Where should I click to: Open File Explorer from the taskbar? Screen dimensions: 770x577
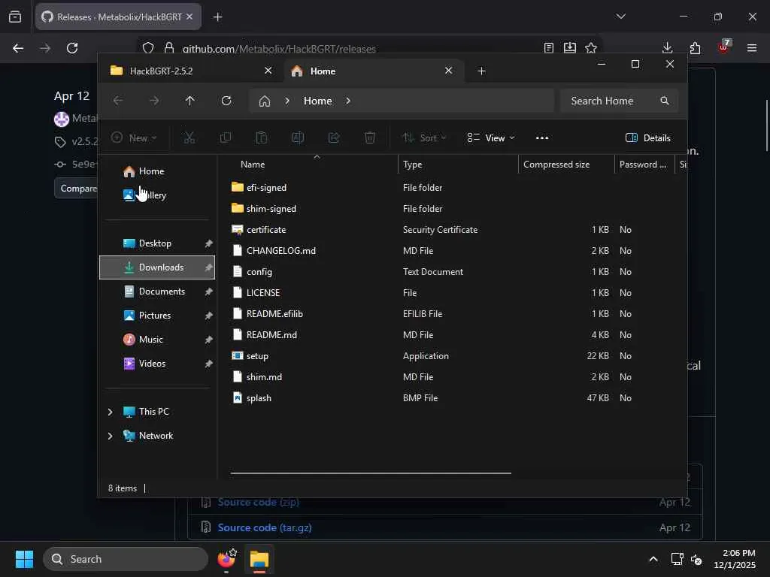click(259, 559)
